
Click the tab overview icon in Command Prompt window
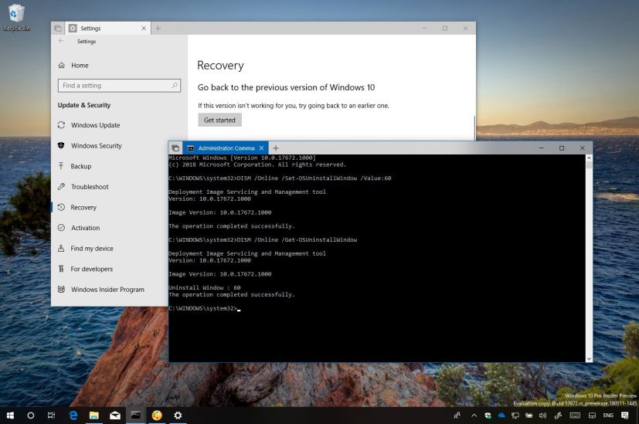tap(175, 148)
